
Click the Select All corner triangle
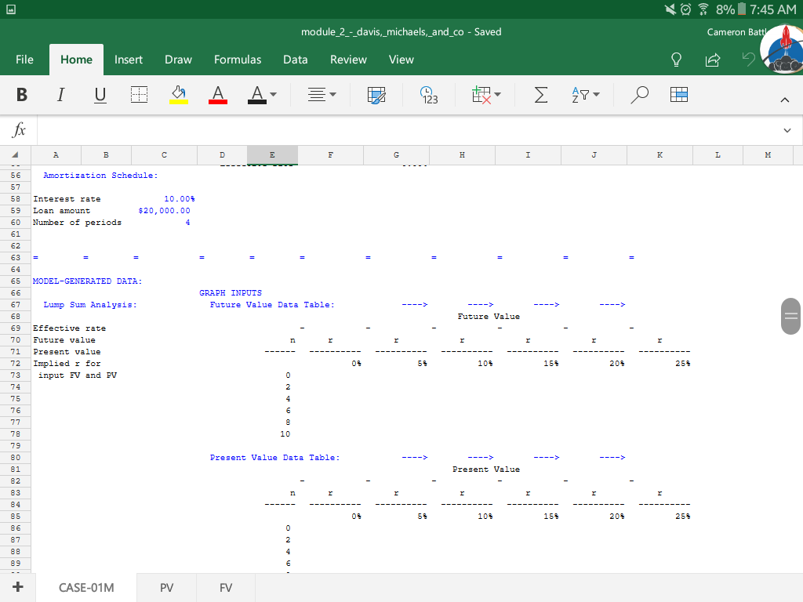coord(16,155)
